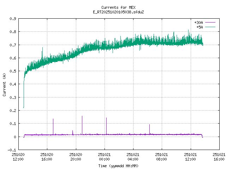Click the 0.9 y-axis tick label

12,19
